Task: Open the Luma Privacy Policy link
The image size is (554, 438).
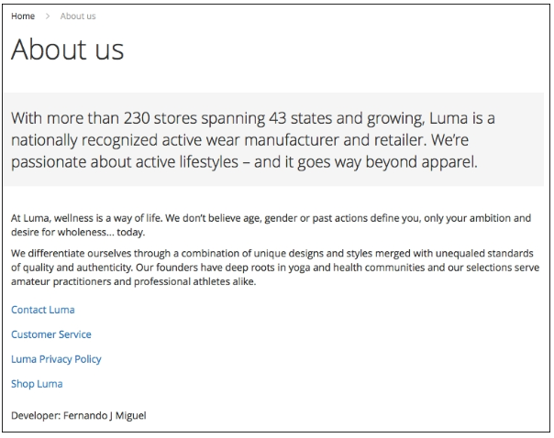Action: (56, 359)
